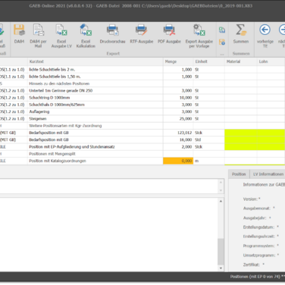Open the LV Informationen tab
Viewport: 285px width, 285px height.
tap(268, 174)
